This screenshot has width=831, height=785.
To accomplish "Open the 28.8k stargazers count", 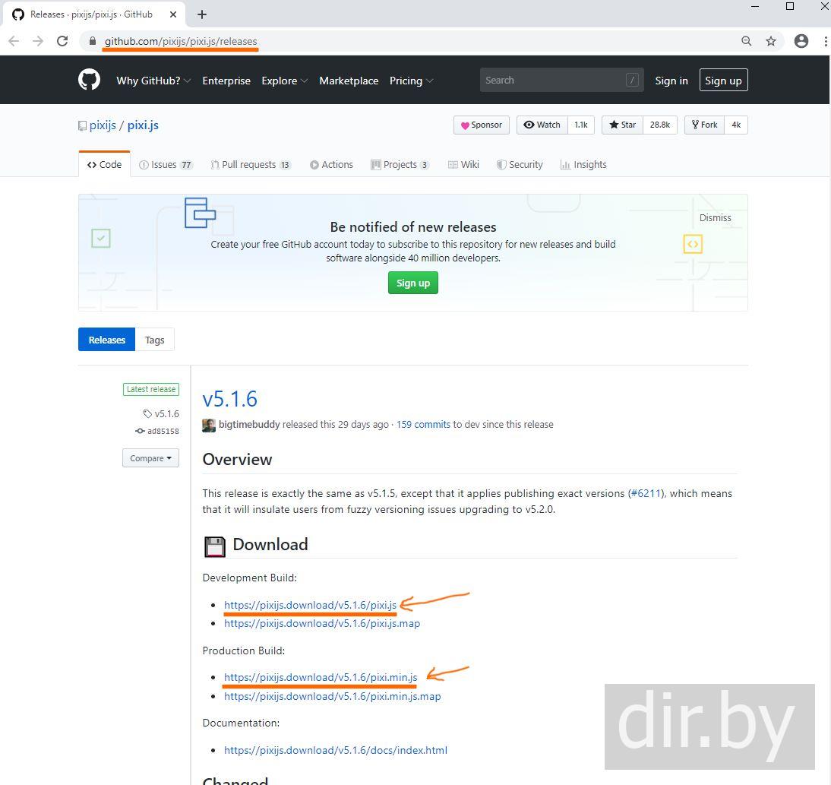I will (x=660, y=125).
